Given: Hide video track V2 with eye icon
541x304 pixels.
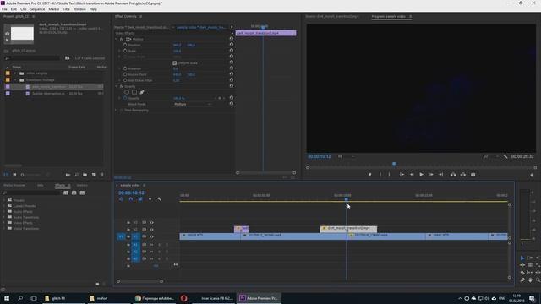Looking at the screenshot, I should (151, 230).
